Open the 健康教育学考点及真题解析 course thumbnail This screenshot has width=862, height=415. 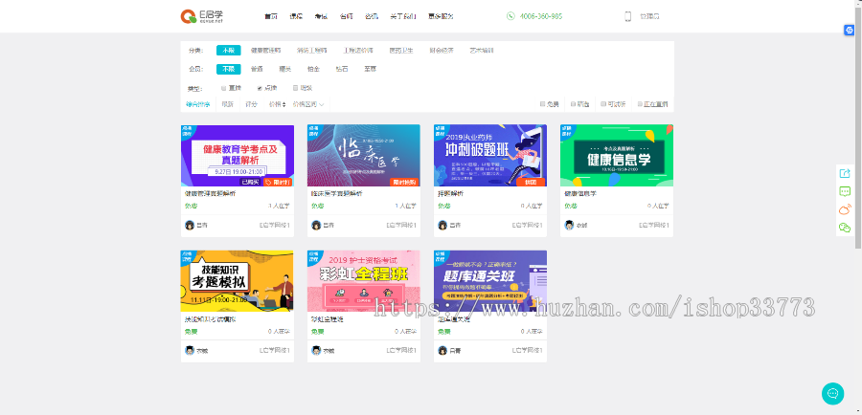(x=238, y=155)
